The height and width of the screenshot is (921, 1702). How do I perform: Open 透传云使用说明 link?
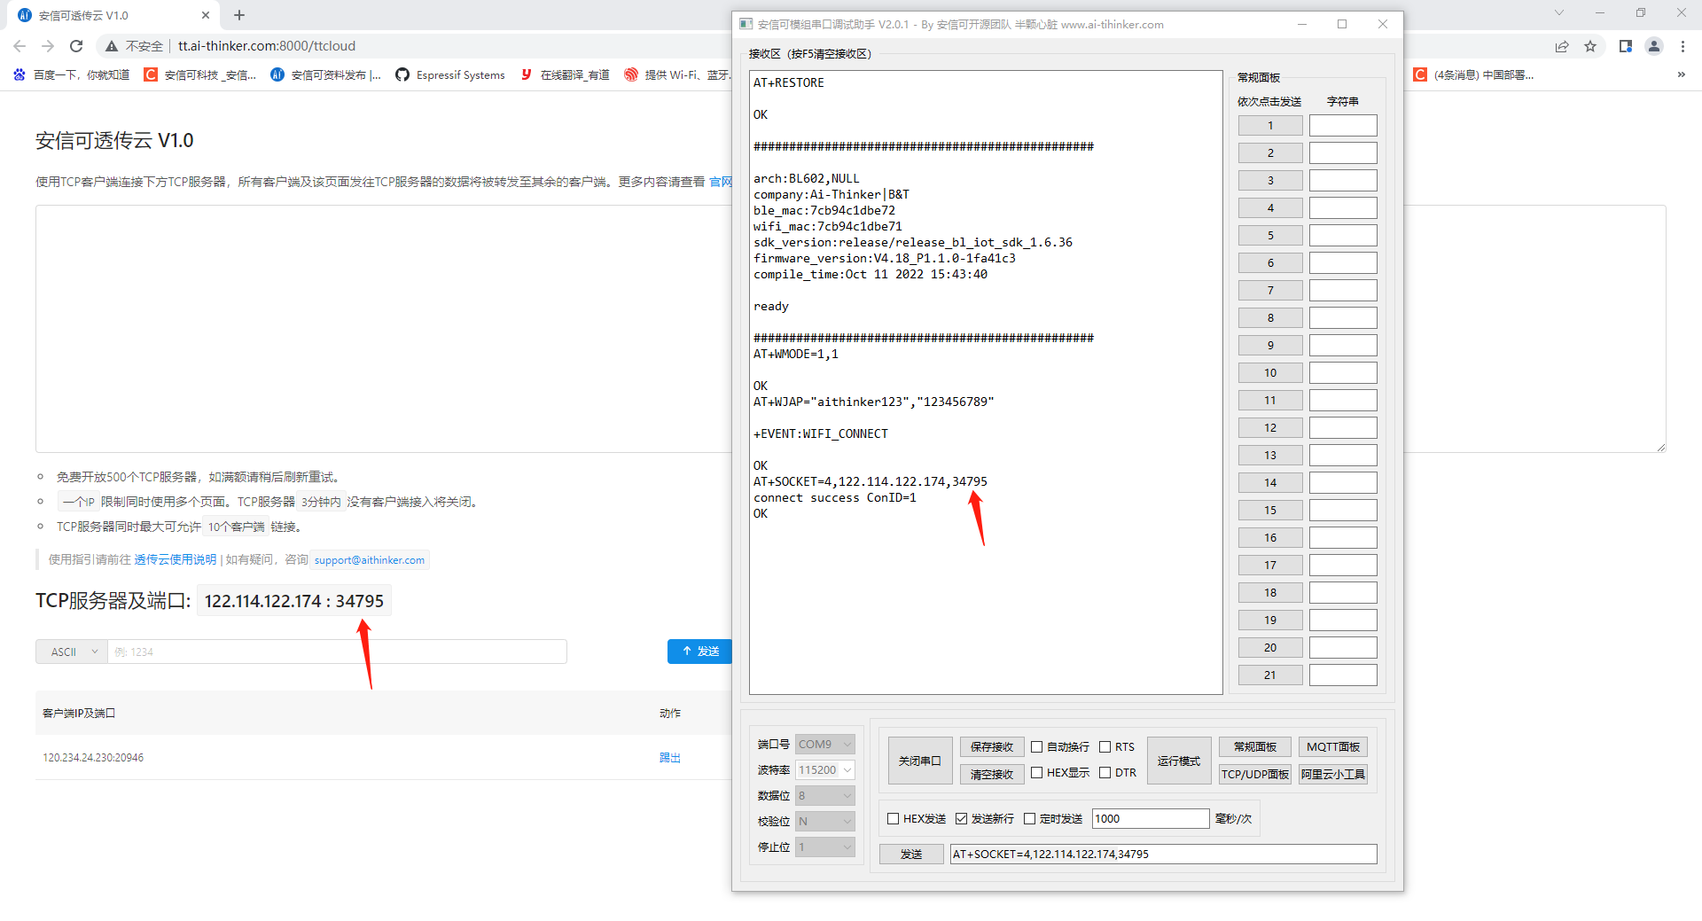[x=175, y=559]
